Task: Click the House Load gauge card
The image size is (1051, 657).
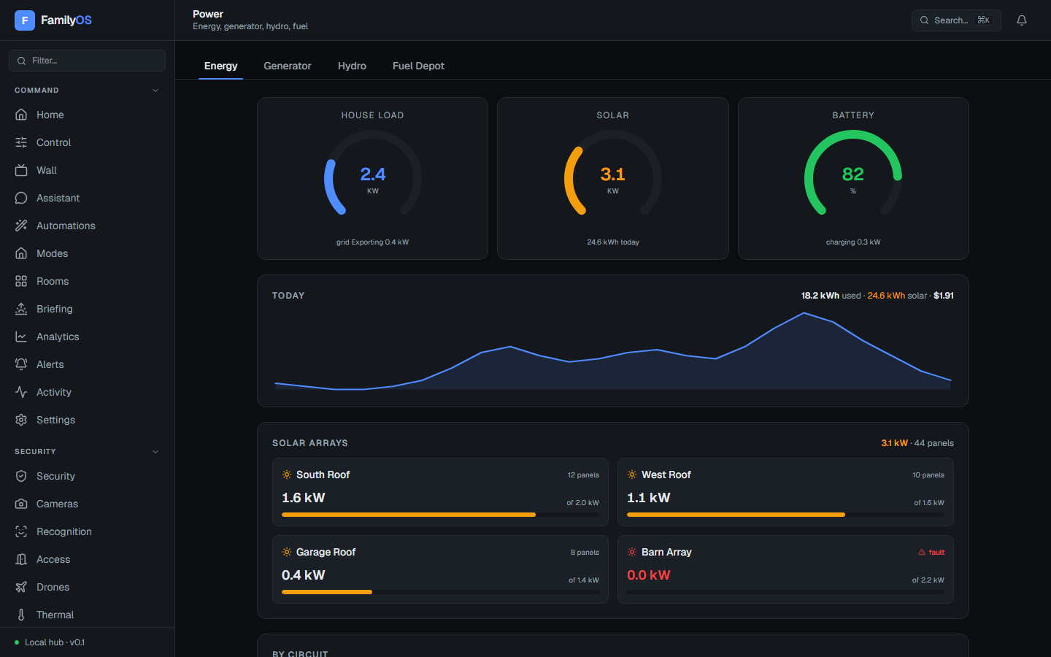Action: click(x=372, y=178)
